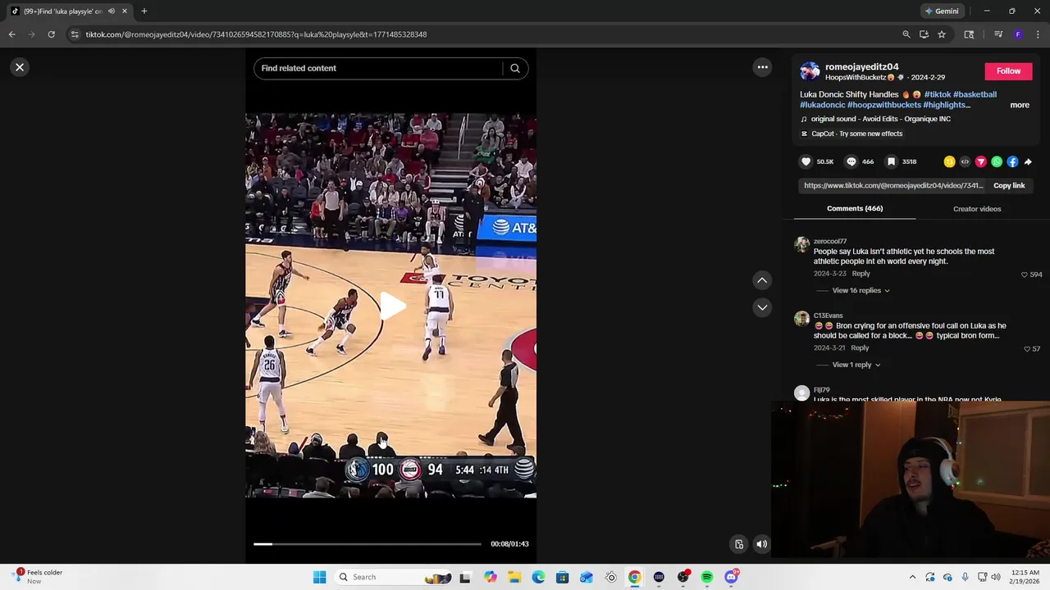Click the install app icon in address bar

[924, 34]
